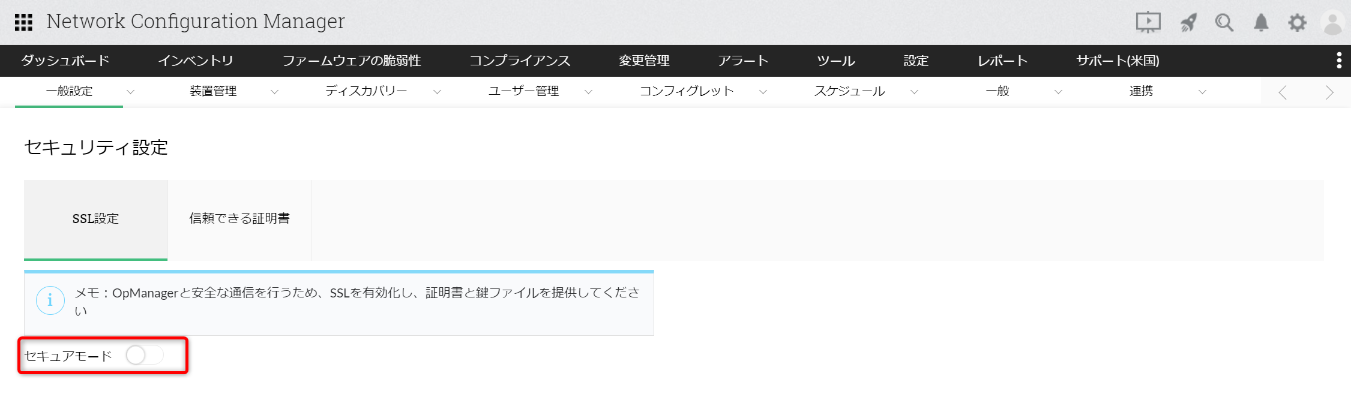Open notifications bell icon
The height and width of the screenshot is (394, 1351).
[1261, 23]
